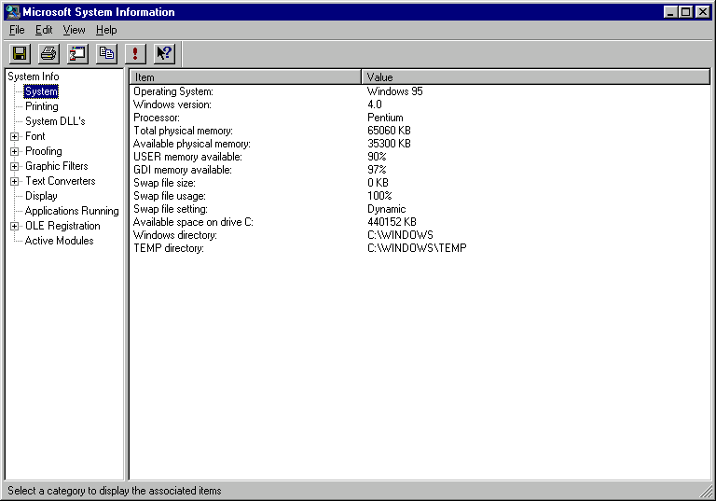Click the Processor row label

pos(157,118)
